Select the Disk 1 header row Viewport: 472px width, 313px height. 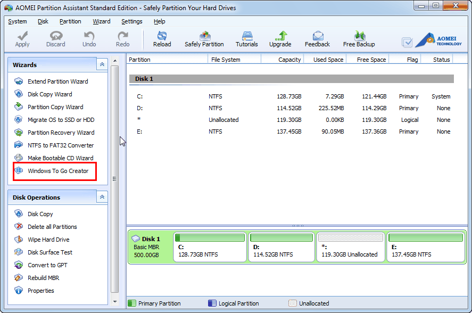click(292, 79)
